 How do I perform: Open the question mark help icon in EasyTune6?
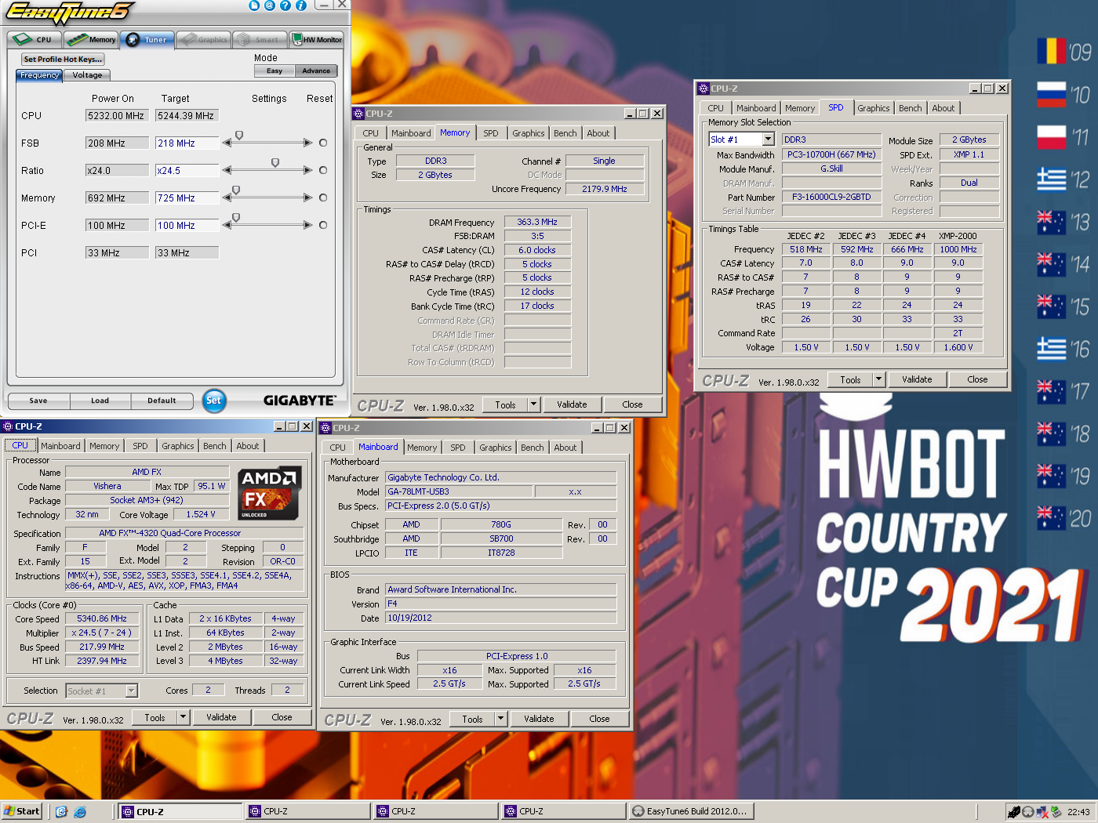[285, 5]
